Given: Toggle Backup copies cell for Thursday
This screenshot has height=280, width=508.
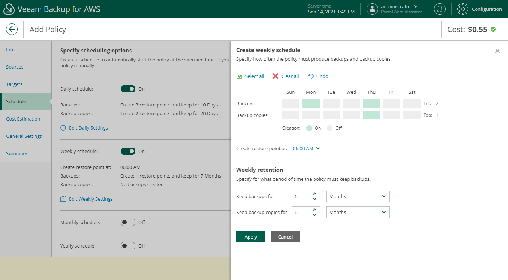Looking at the screenshot, I should click(x=372, y=115).
